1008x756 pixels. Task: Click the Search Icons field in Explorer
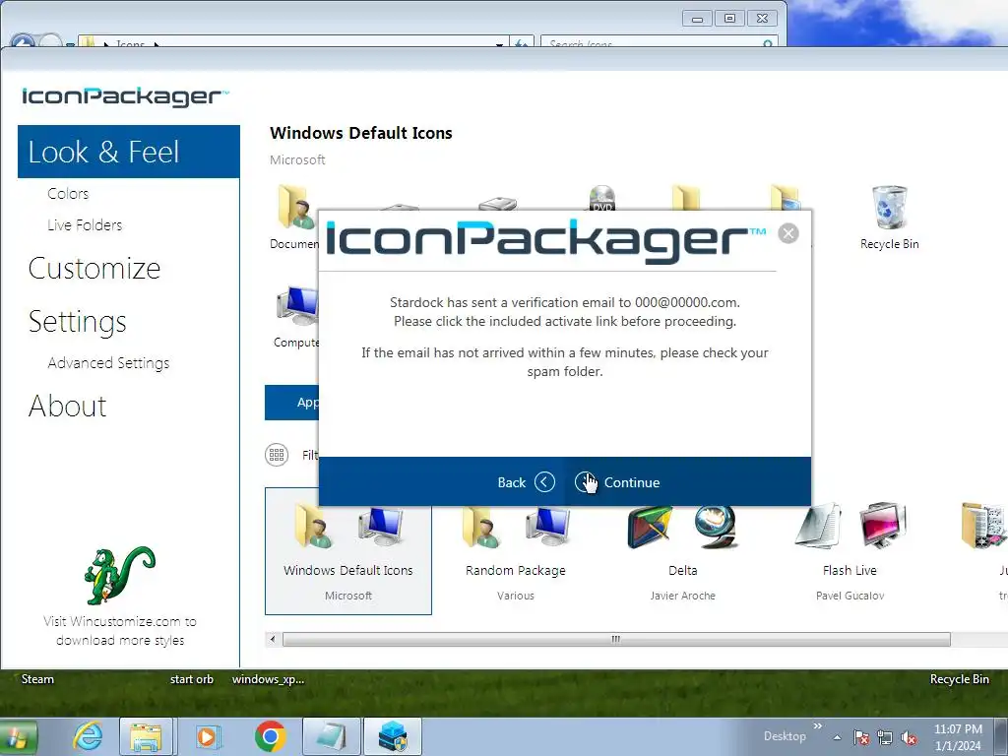coord(659,42)
